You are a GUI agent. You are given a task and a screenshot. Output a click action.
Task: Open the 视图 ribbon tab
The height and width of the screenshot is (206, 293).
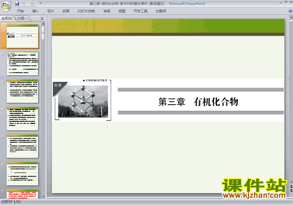point(122,11)
